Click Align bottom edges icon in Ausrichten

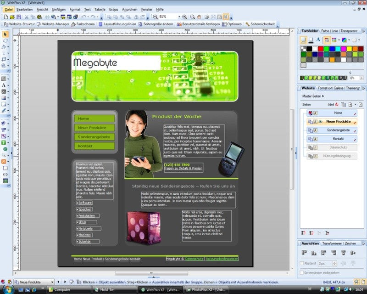tap(314, 253)
